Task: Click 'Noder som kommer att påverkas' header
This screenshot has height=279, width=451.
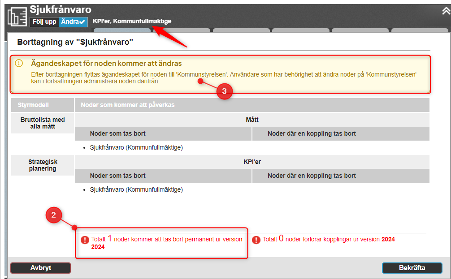Action: [x=127, y=105]
